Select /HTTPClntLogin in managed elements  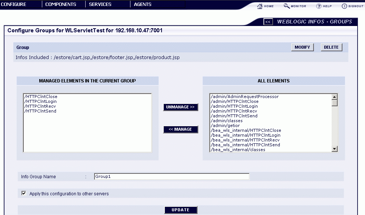(x=40, y=101)
